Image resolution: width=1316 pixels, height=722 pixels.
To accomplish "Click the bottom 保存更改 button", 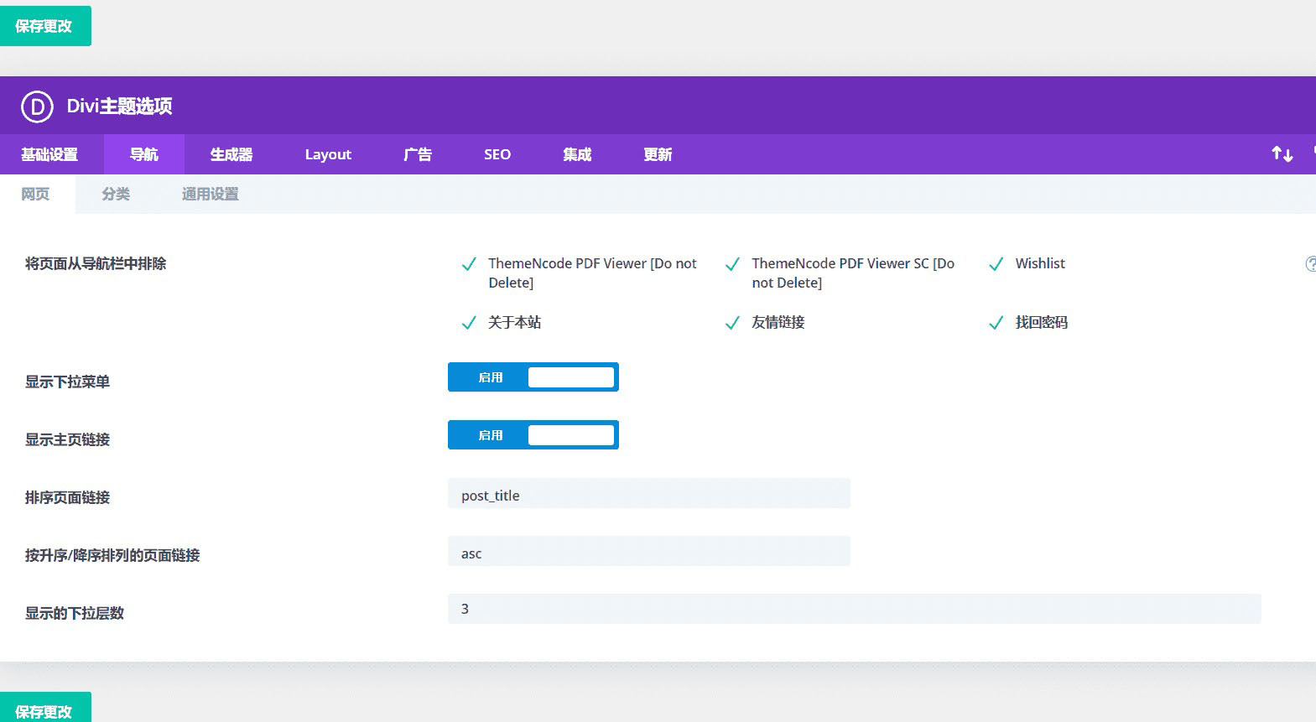I will click(45, 707).
